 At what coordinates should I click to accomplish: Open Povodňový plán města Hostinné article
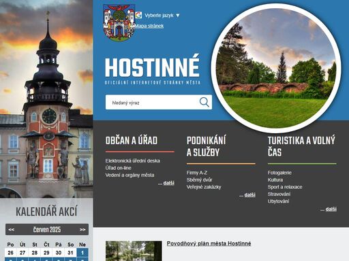tap(209, 243)
